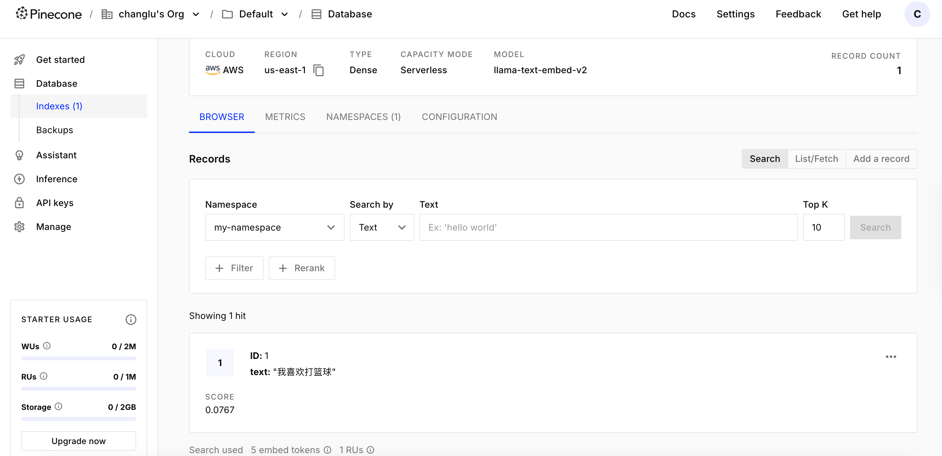
Task: Click the Manage gear icon
Action: (19, 227)
